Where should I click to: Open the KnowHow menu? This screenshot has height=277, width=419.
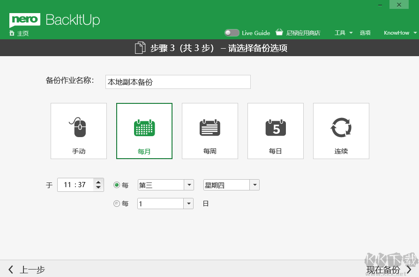point(397,32)
